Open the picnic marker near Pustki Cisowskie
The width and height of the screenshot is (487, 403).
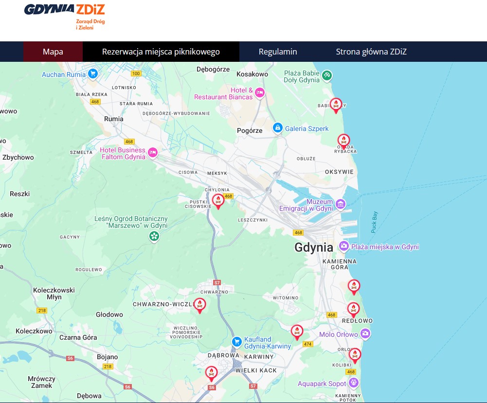[x=218, y=200]
